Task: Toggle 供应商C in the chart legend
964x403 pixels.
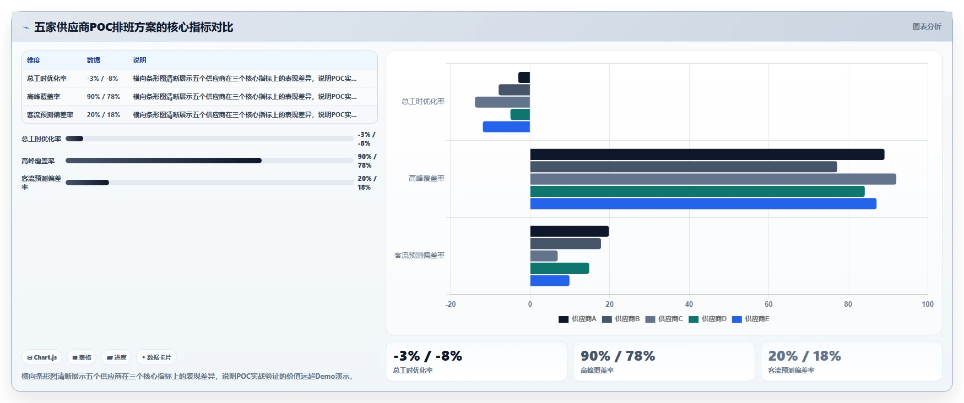Action: click(664, 319)
